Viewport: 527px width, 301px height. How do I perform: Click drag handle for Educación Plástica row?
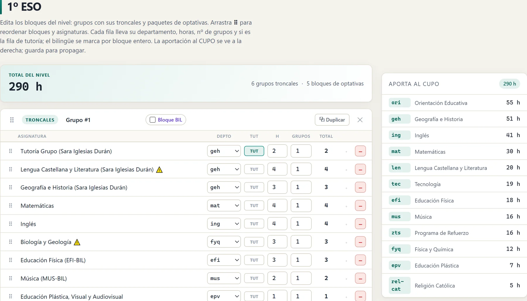(11, 296)
